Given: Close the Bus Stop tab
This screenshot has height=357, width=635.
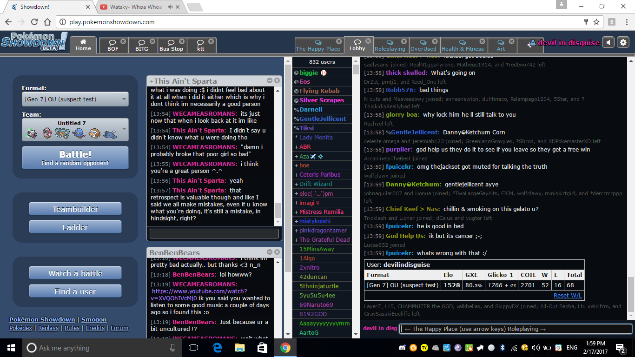Looking at the screenshot, I should 181,41.
